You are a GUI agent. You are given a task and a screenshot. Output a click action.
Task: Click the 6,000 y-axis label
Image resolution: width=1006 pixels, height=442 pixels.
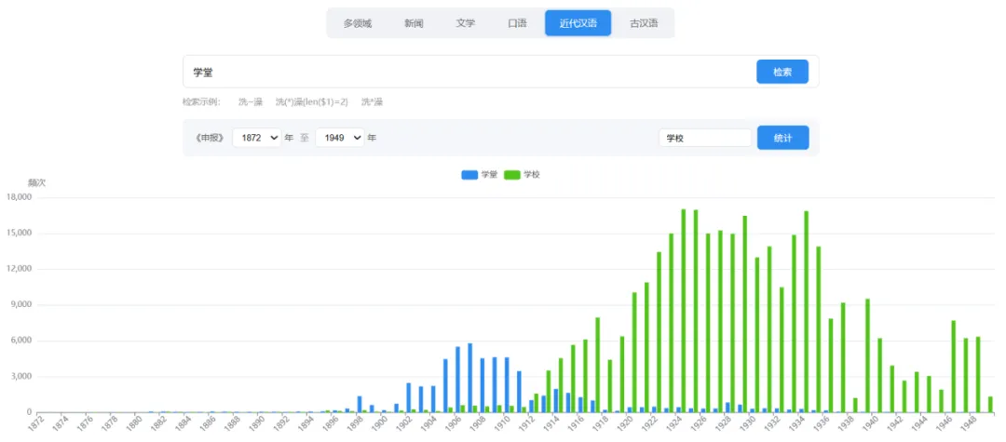pos(20,341)
